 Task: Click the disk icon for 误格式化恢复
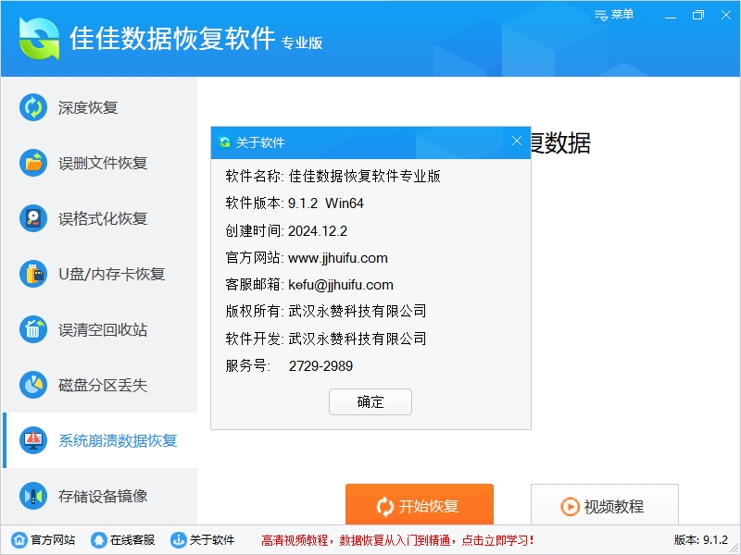click(x=33, y=218)
